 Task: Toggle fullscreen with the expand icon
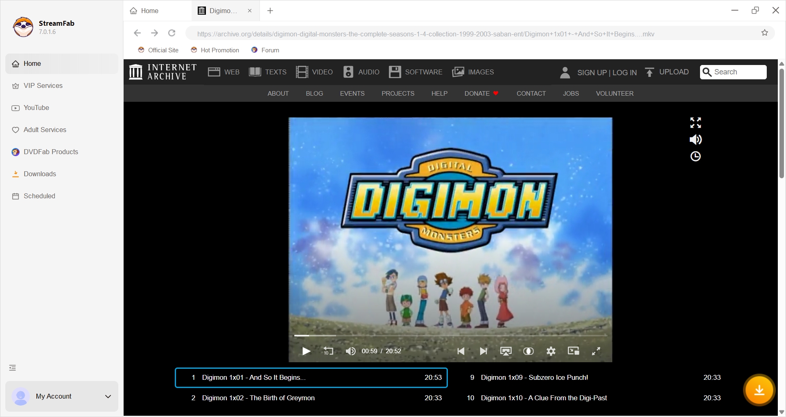[x=596, y=351]
